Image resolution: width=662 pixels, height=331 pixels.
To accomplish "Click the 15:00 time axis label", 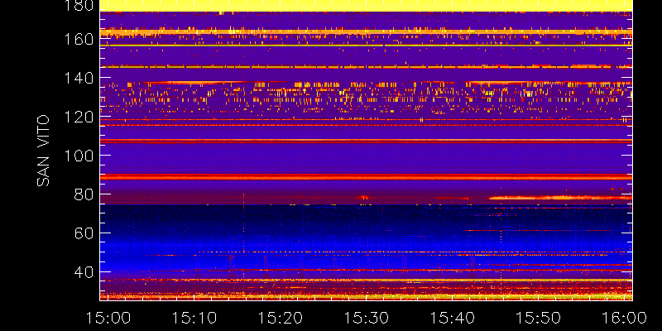I will 108,318.
